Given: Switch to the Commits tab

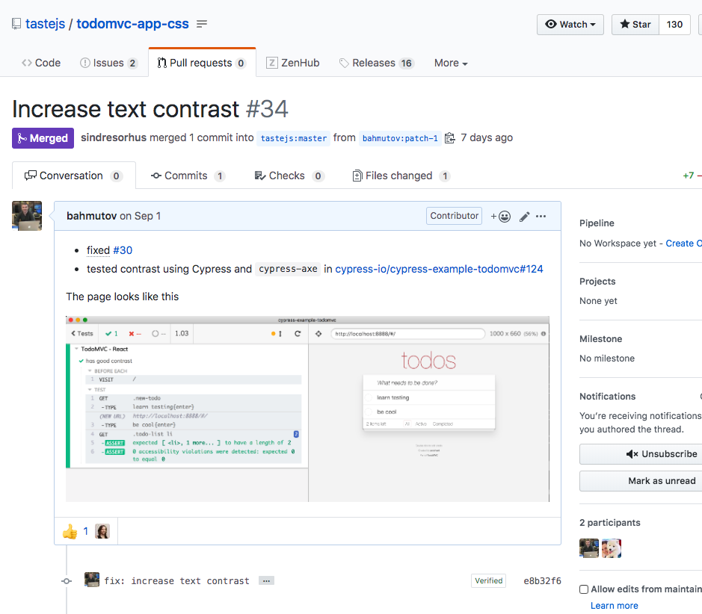Looking at the screenshot, I should [x=188, y=176].
